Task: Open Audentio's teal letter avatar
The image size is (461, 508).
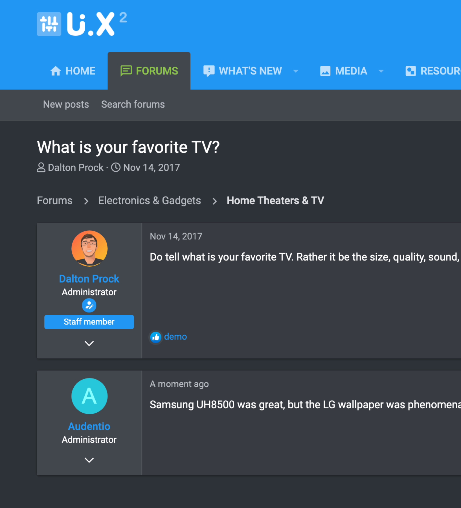Action: click(x=89, y=396)
